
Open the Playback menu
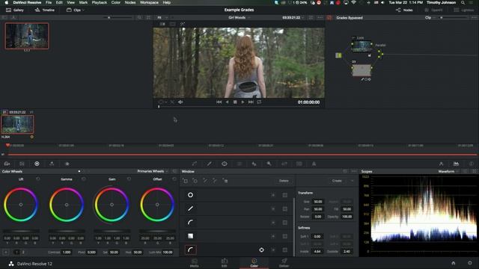coord(100,2)
